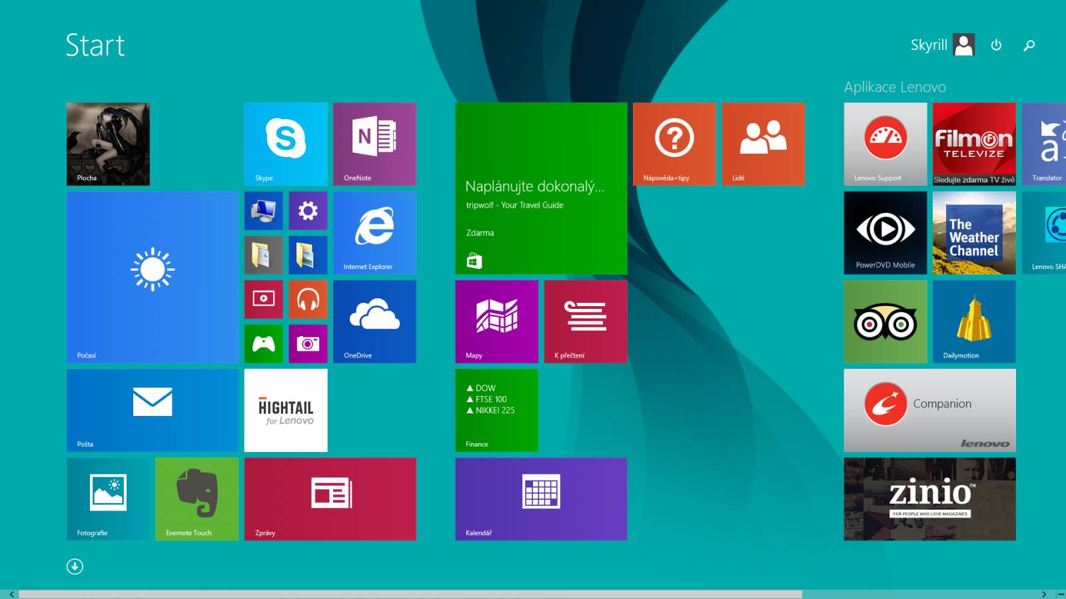Click the horizontal scrollbar thumb
Screen dimensions: 1066x599
pyautogui.click(x=410, y=594)
